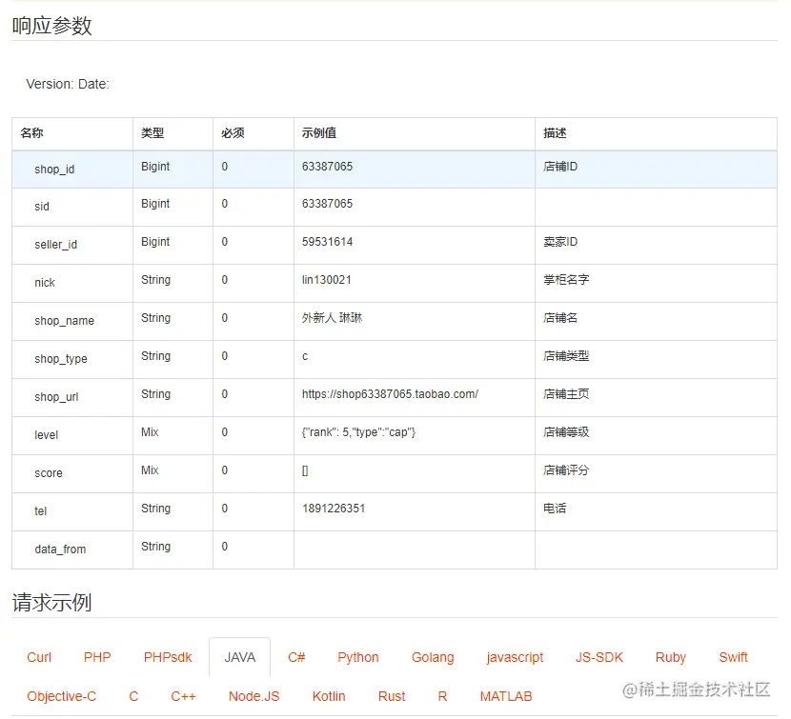
Task: Show the C++ request example
Action: click(x=183, y=696)
